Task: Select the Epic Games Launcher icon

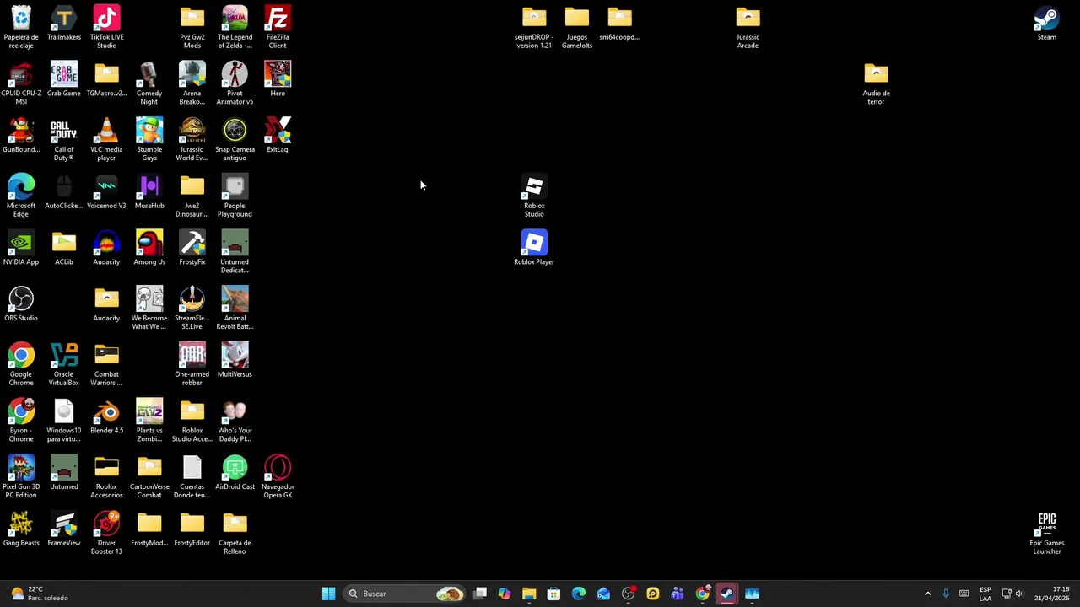Action: pyautogui.click(x=1047, y=533)
